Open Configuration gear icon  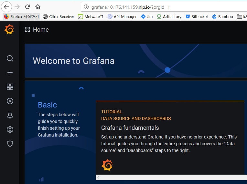pyautogui.click(x=10, y=129)
